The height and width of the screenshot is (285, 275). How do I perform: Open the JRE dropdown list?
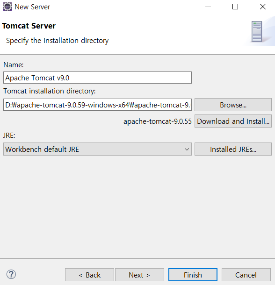click(x=97, y=149)
